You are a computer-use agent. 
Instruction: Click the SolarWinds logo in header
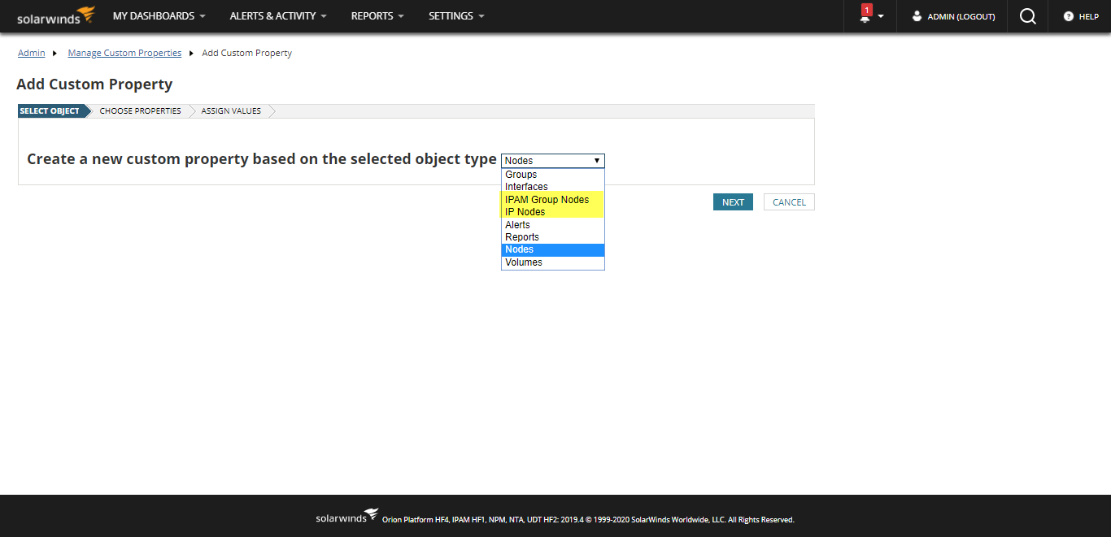[56, 15]
